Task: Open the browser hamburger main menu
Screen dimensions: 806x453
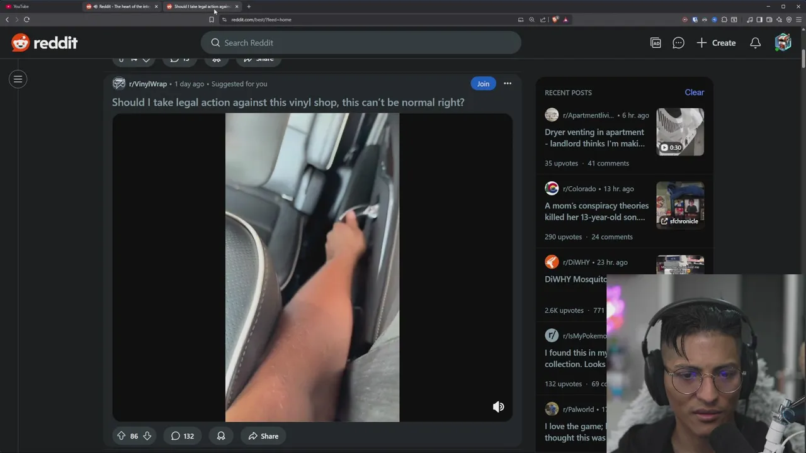Action: 798,20
